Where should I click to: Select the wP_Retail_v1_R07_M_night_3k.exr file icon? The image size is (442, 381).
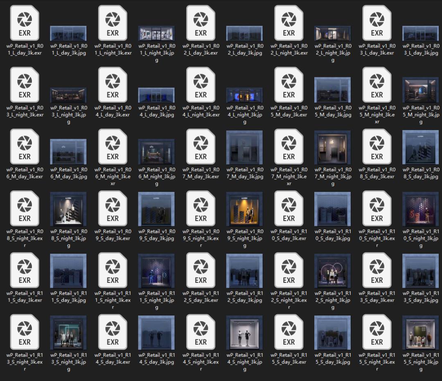pos(289,147)
